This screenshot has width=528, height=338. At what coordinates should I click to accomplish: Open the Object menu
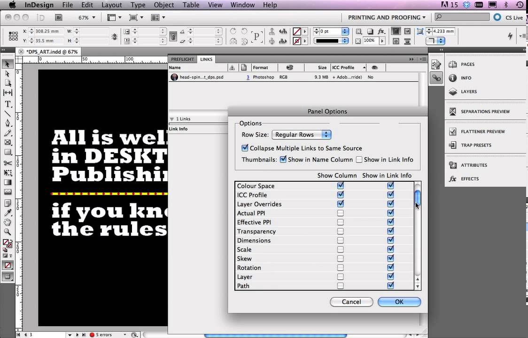pos(164,5)
